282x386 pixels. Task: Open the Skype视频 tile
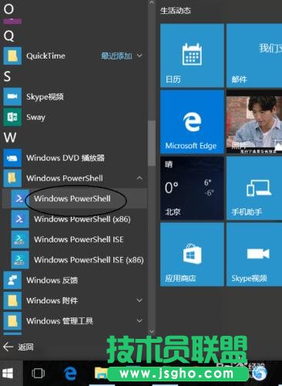[254, 255]
